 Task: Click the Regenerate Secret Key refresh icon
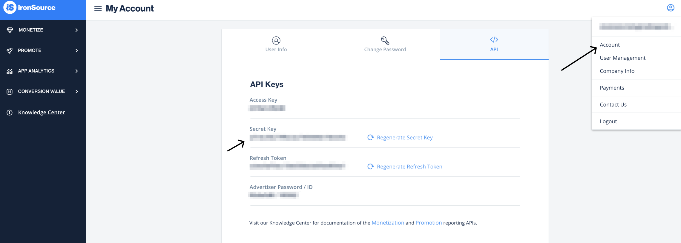[x=370, y=137]
